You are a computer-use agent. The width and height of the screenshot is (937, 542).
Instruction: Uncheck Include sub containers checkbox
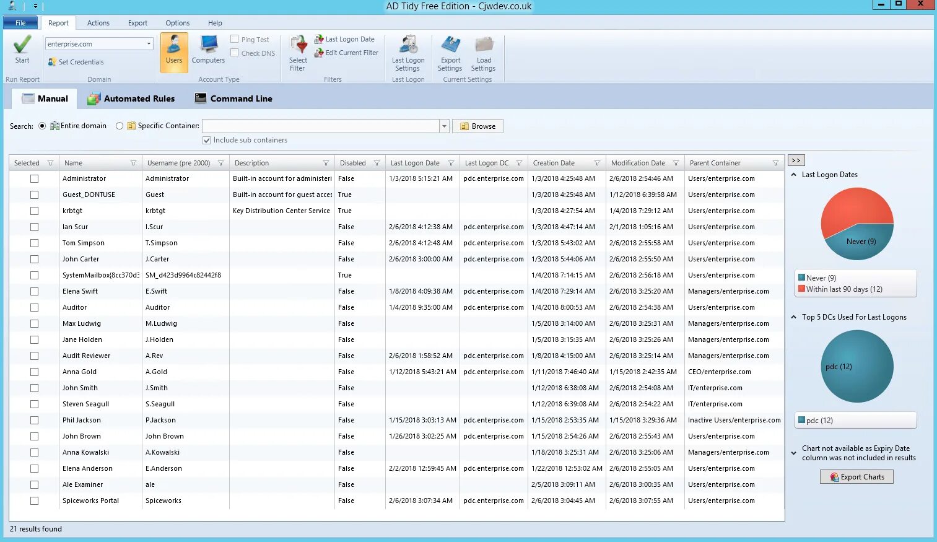(207, 140)
